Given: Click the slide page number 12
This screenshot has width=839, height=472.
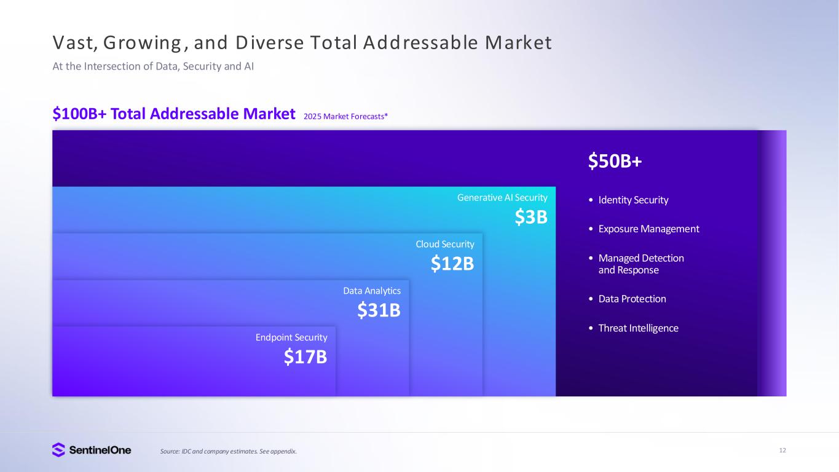Looking at the screenshot, I should coord(782,450).
